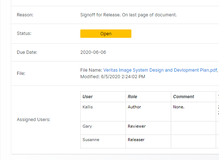Select user Gary in the table

click(87, 127)
